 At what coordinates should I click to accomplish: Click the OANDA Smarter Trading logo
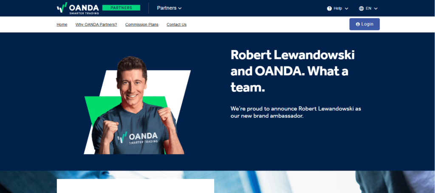click(x=78, y=8)
